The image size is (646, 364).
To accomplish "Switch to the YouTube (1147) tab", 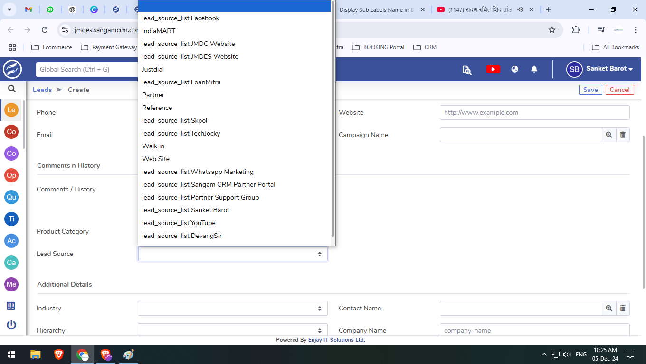I will coord(480,9).
